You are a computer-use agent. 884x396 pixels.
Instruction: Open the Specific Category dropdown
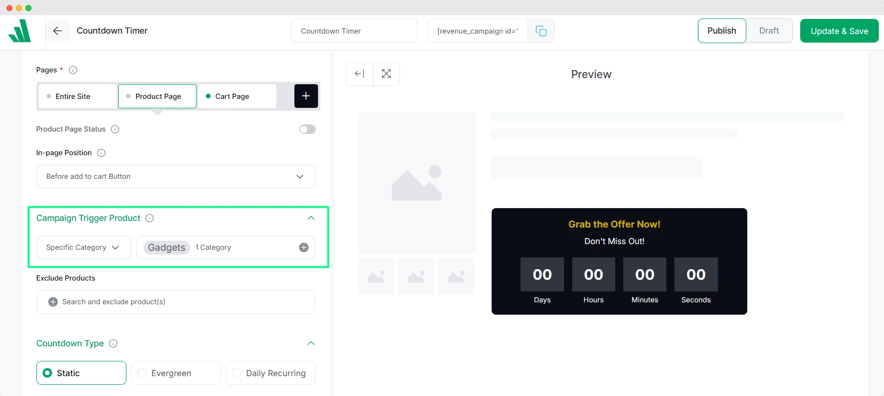[x=84, y=247]
